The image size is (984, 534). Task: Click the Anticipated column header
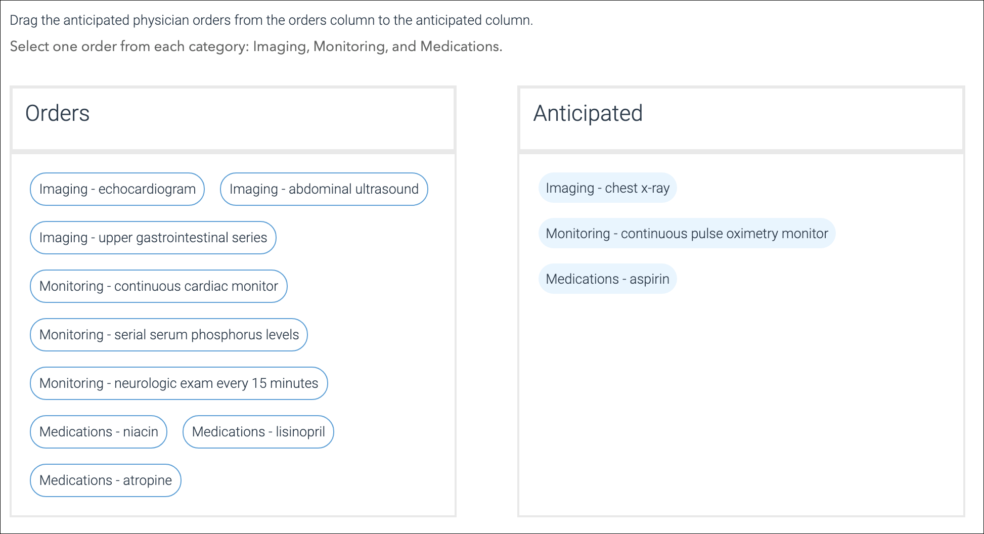[588, 113]
